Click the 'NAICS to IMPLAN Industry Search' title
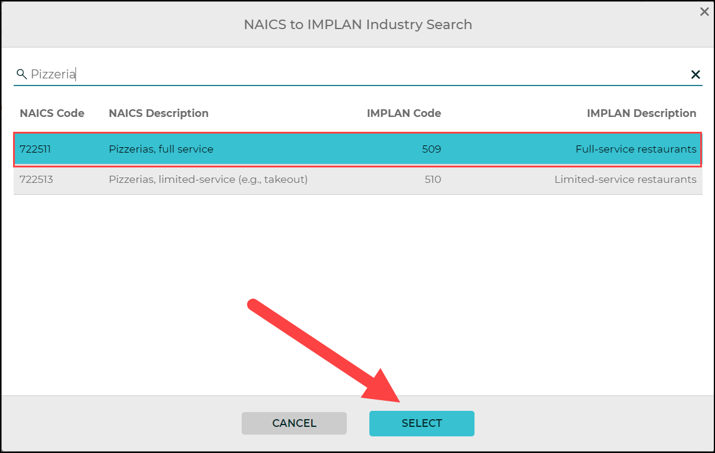Image resolution: width=715 pixels, height=453 pixels. (358, 24)
